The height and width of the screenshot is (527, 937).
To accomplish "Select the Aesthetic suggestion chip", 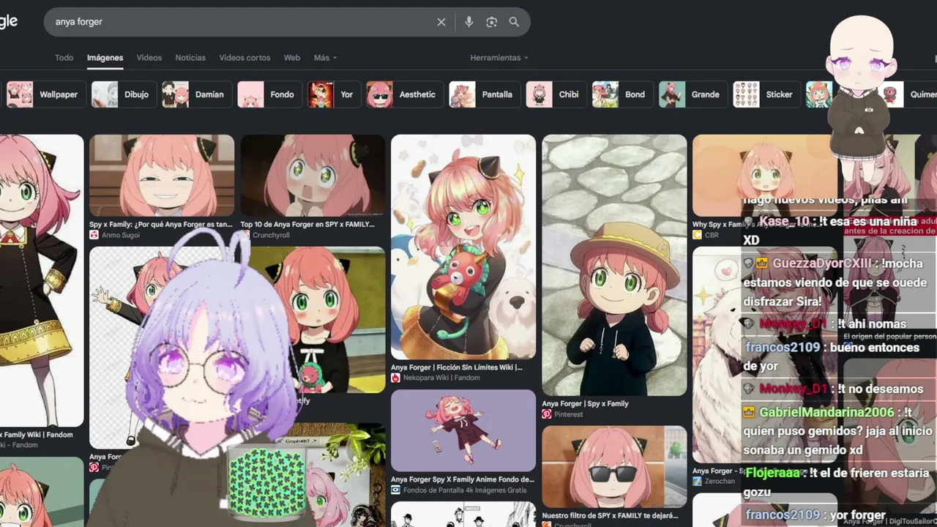I will click(405, 94).
